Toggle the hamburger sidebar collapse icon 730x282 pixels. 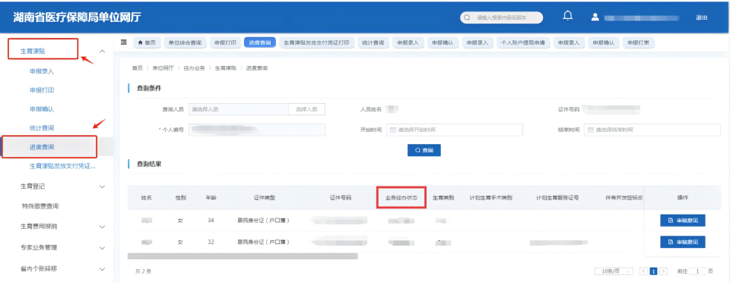click(x=124, y=42)
